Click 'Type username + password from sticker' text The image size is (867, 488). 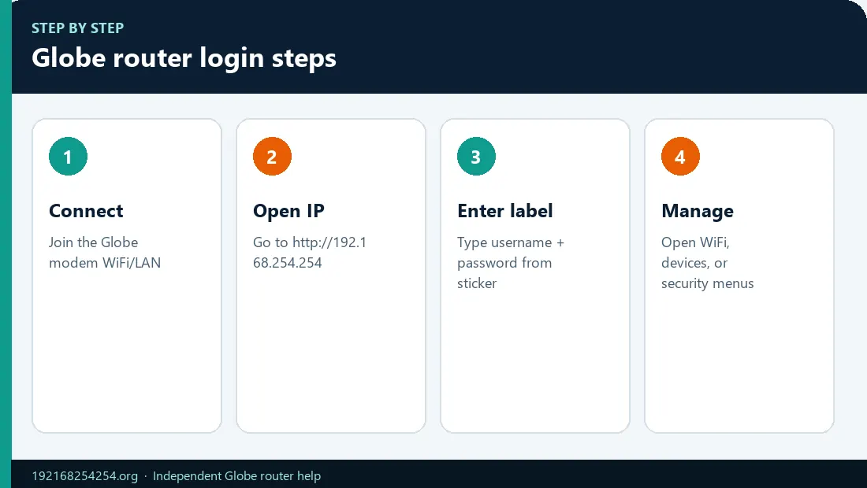coord(511,263)
